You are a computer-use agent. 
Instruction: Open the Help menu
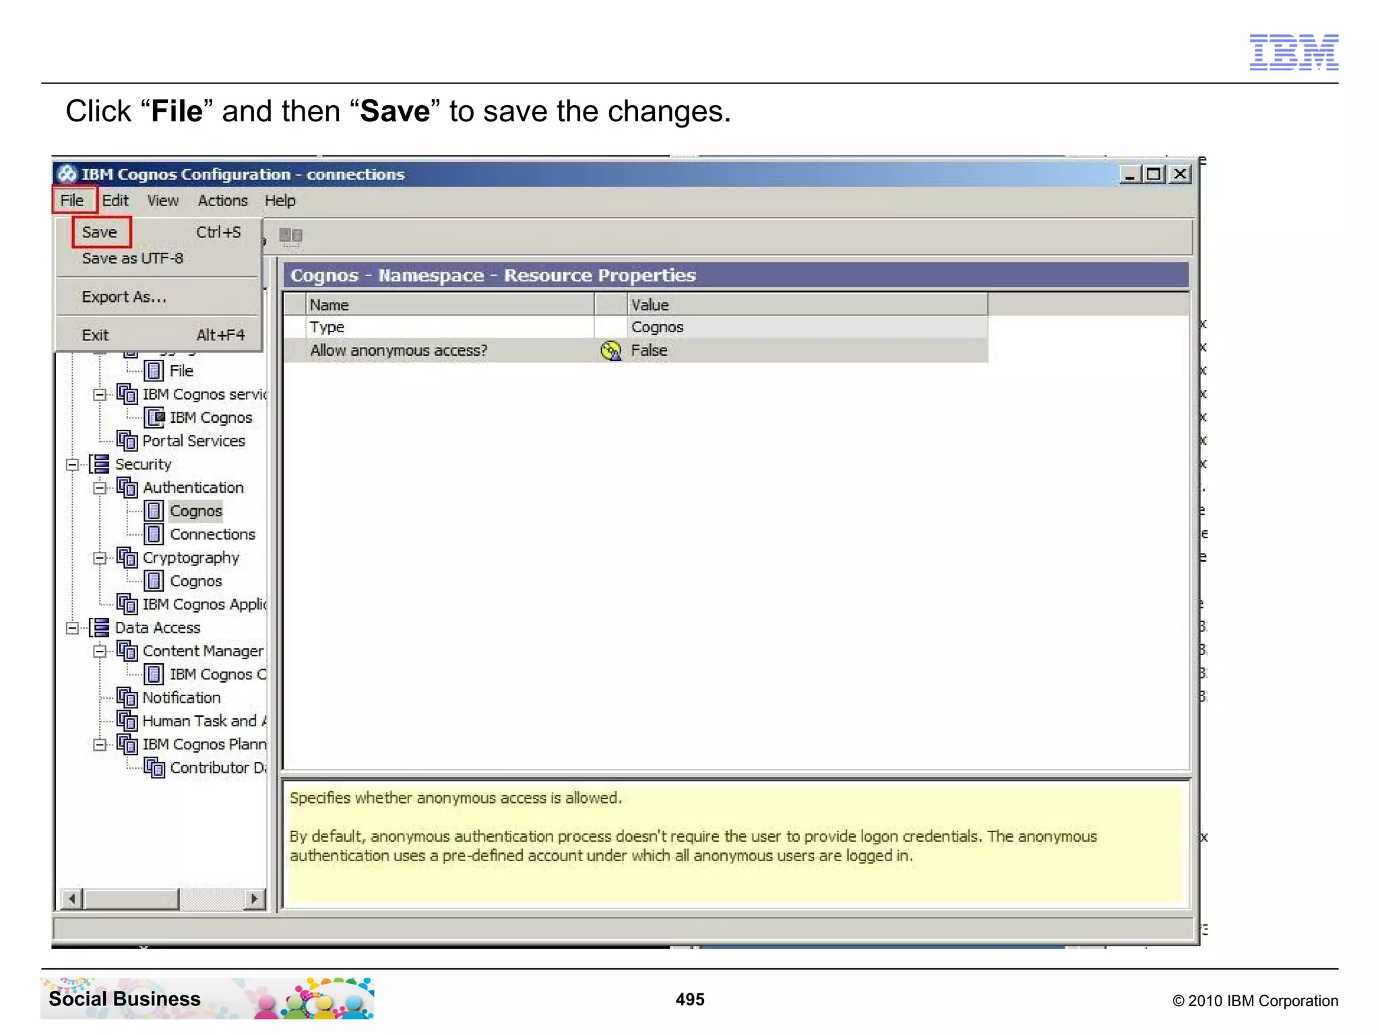click(280, 200)
